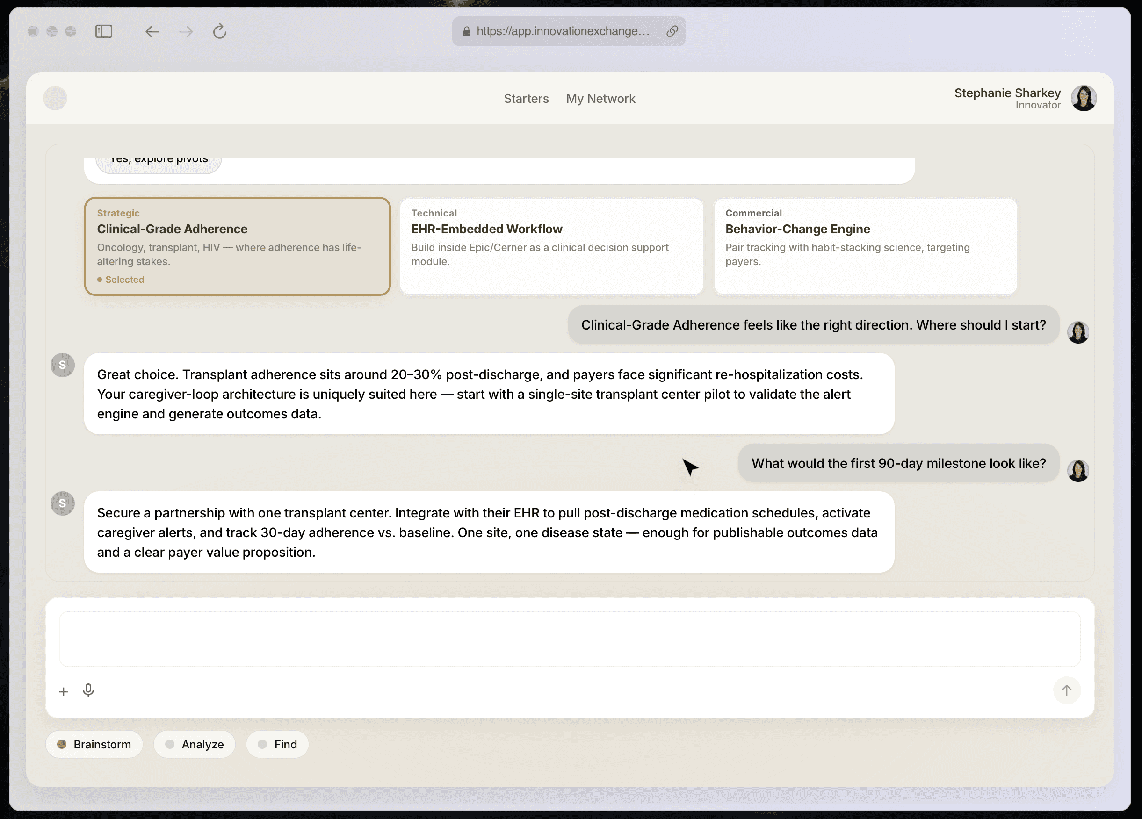The width and height of the screenshot is (1142, 819).
Task: Go back with browser back arrow
Action: pyautogui.click(x=152, y=32)
